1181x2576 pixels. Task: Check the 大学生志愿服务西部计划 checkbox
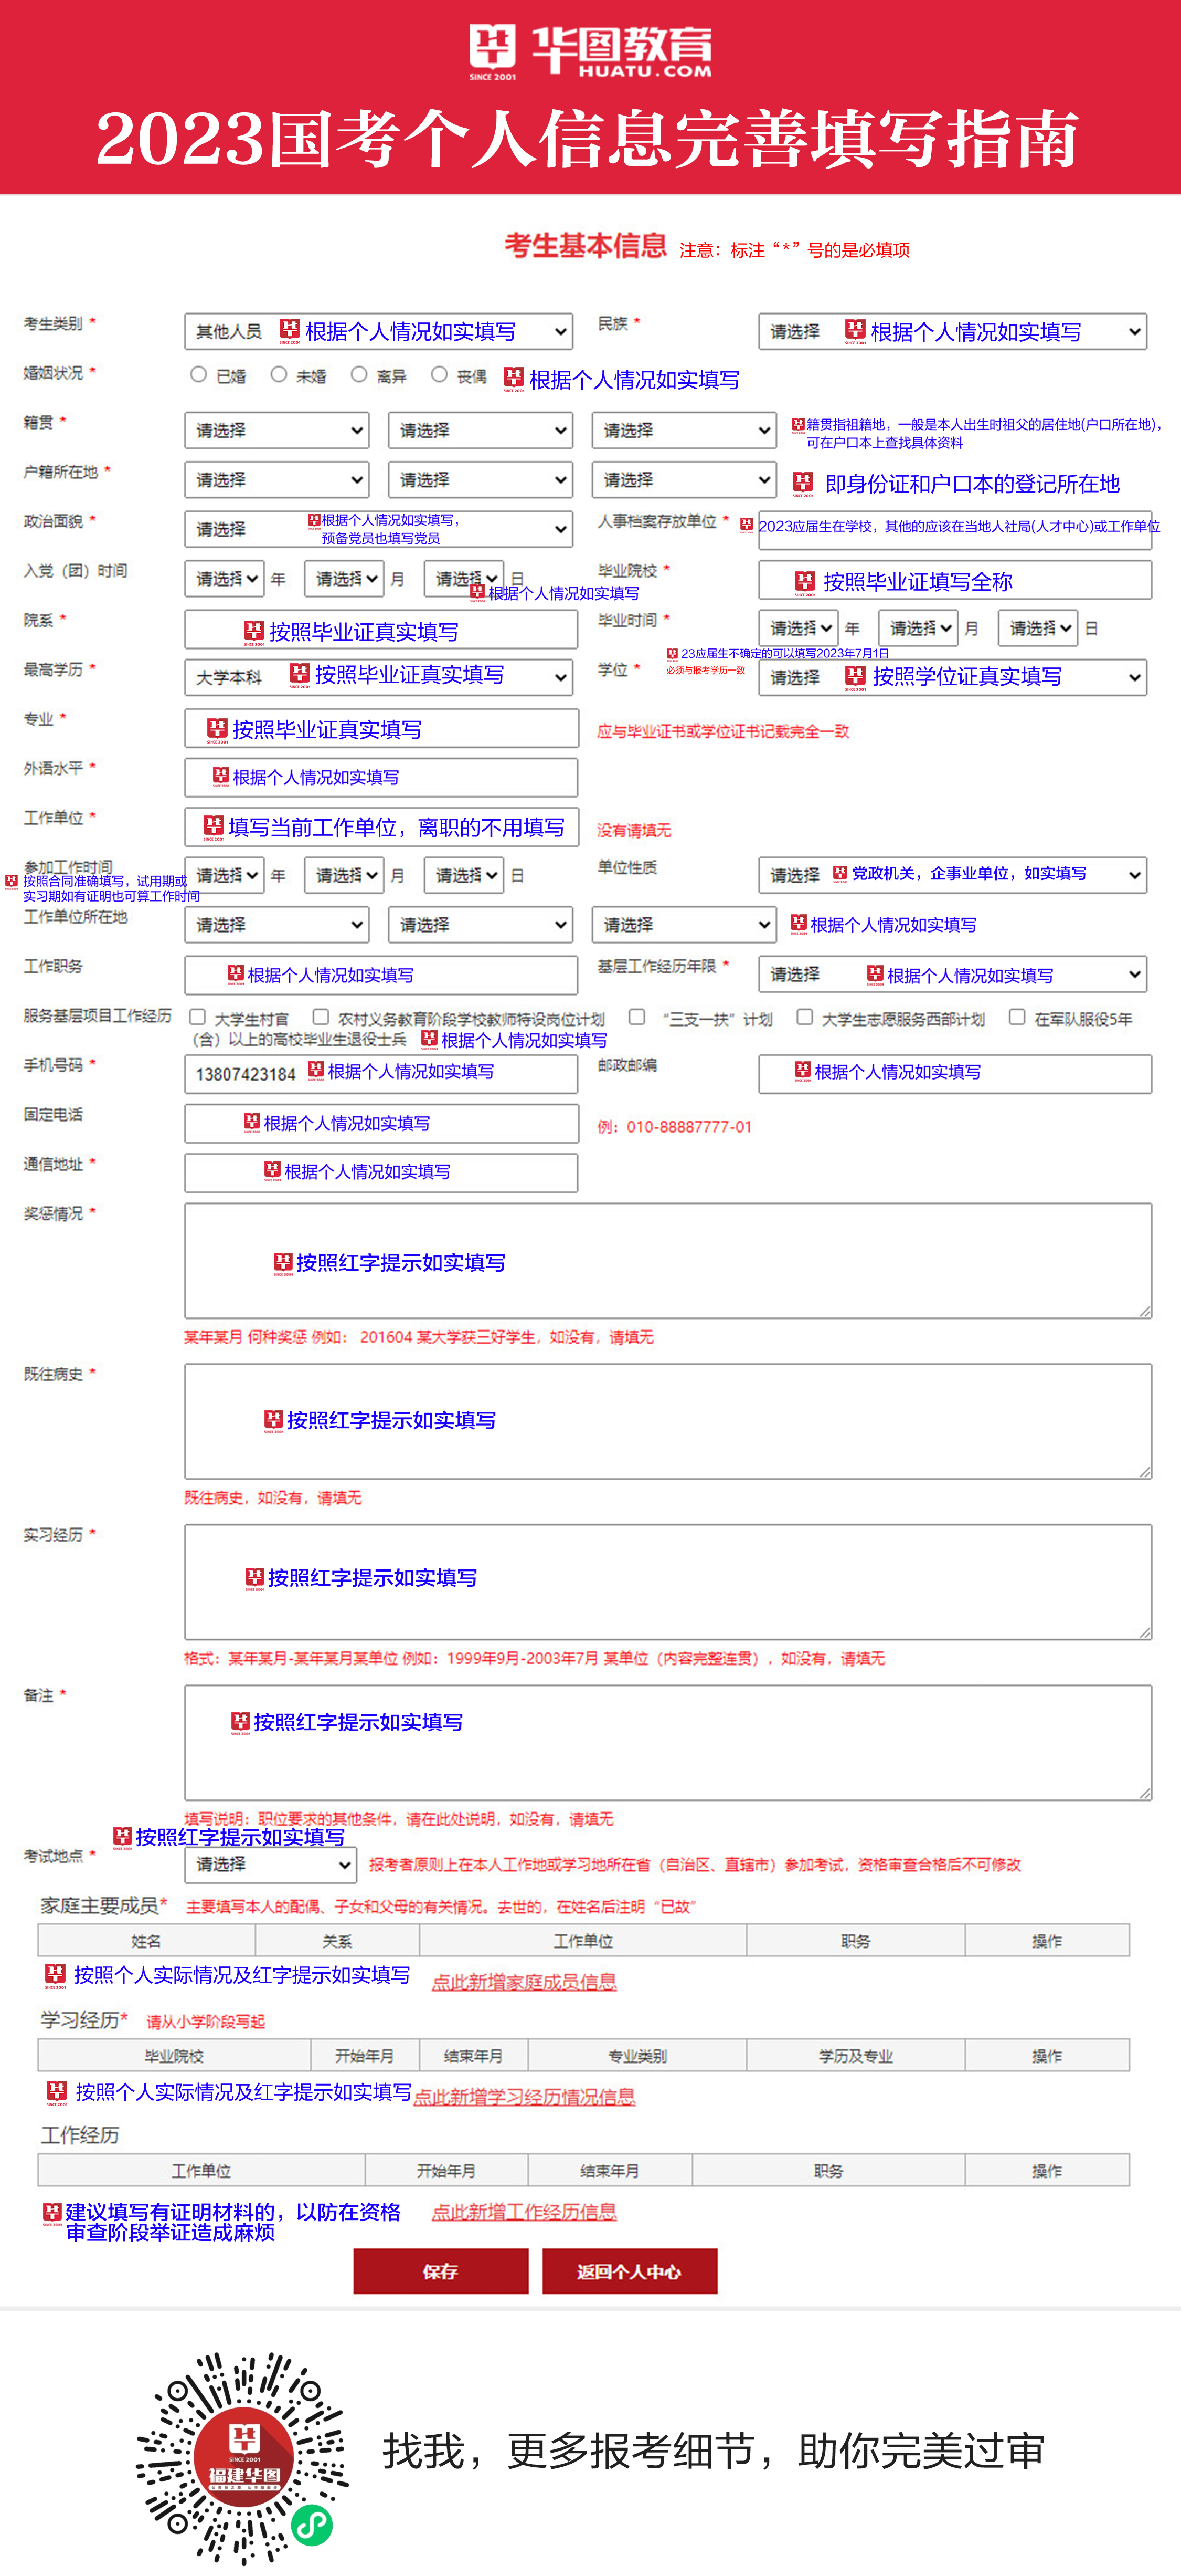(804, 1017)
